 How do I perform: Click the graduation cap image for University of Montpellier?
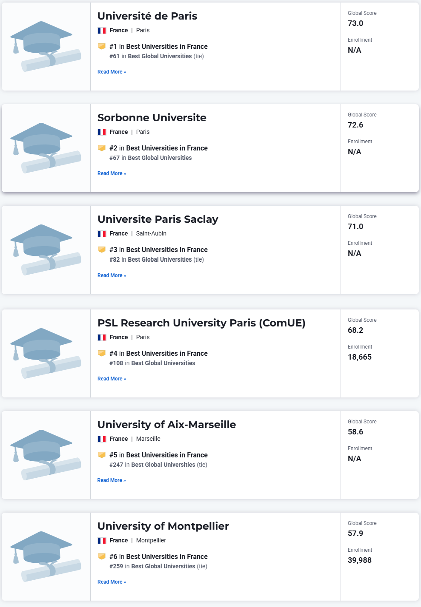pos(46,556)
